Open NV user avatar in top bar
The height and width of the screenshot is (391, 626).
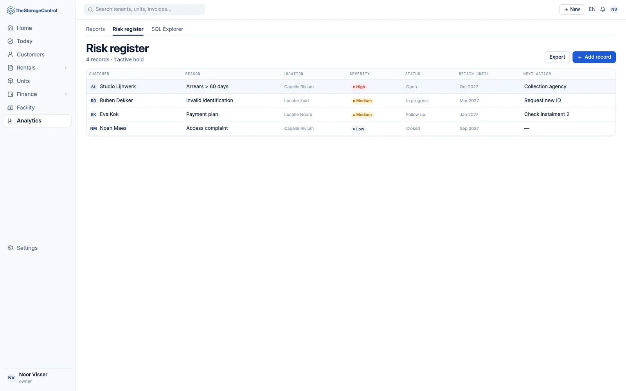click(614, 9)
